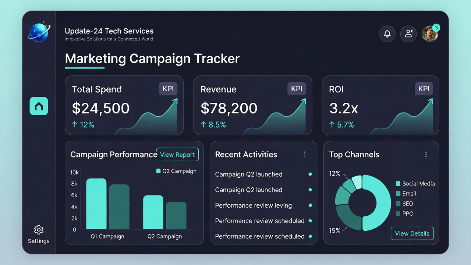Click the add-contact icon in the header
The image size is (471, 265).
pyautogui.click(x=408, y=33)
